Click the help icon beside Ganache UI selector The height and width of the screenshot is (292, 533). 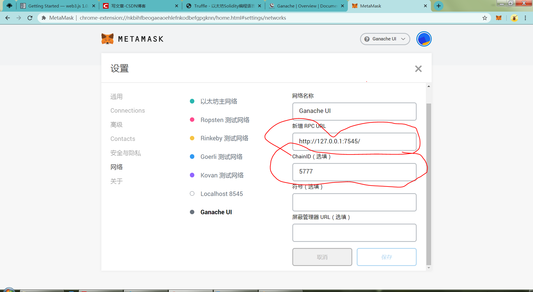pyautogui.click(x=366, y=39)
